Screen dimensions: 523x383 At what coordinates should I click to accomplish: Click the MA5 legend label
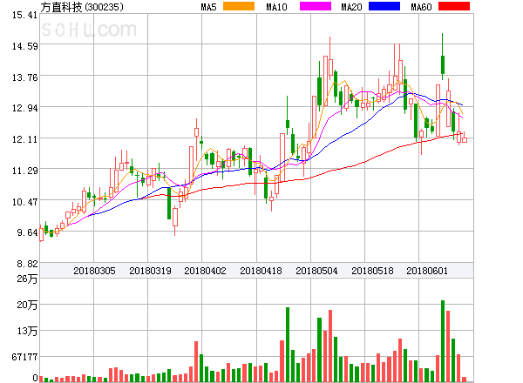tap(208, 7)
